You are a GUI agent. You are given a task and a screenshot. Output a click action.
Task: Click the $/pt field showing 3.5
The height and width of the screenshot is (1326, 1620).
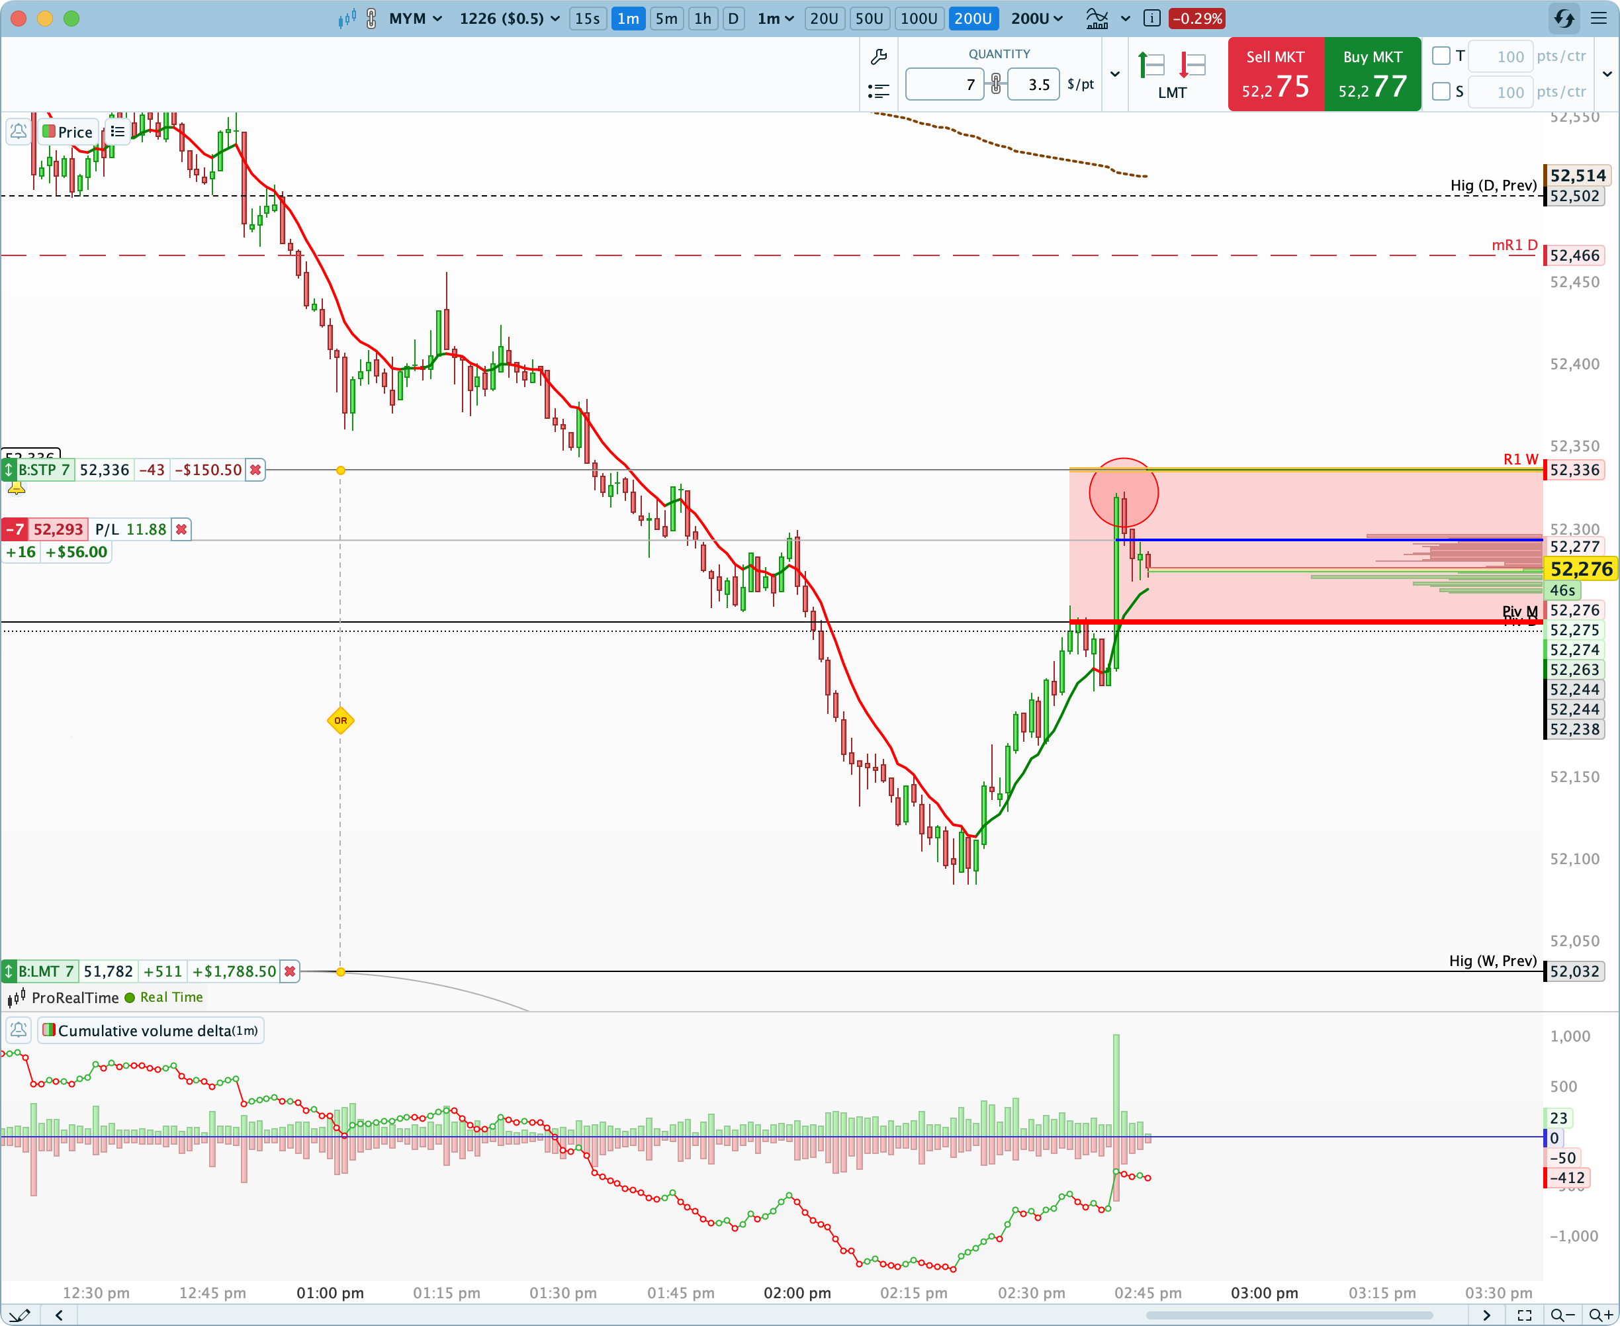pyautogui.click(x=1034, y=84)
